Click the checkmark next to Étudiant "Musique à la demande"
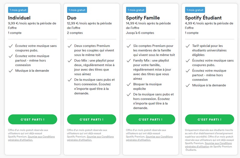This screenshot has width=240, height=158. (x=187, y=85)
